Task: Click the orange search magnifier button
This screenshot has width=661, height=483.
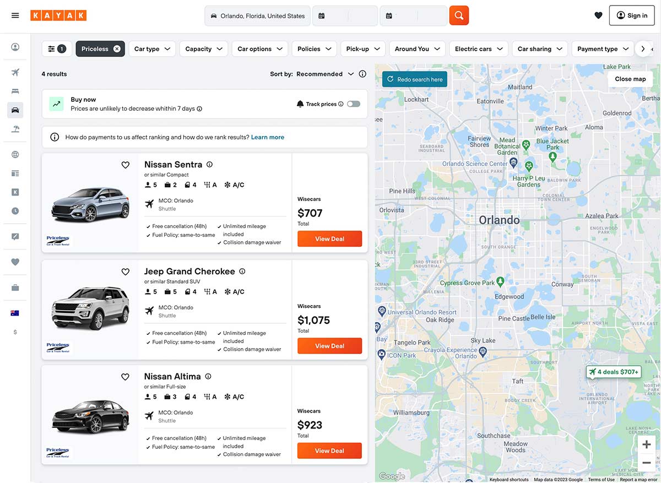Action: tap(459, 15)
